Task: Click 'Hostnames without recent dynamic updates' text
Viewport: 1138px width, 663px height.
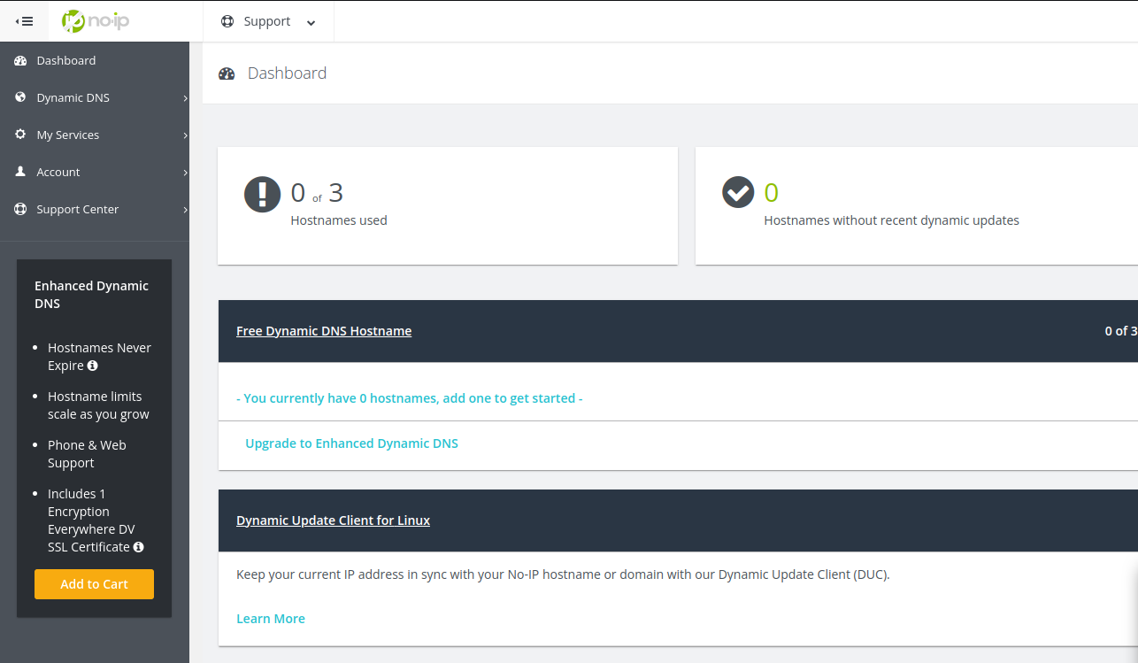Action: pos(891,220)
